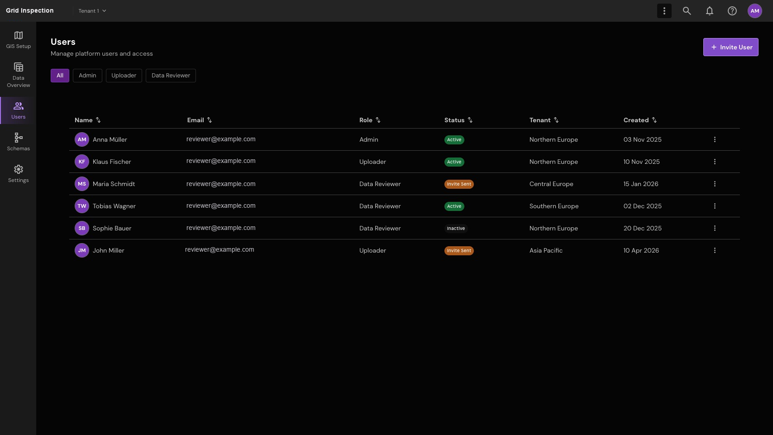Filter users by Admin
This screenshot has width=773, height=435.
(x=87, y=76)
